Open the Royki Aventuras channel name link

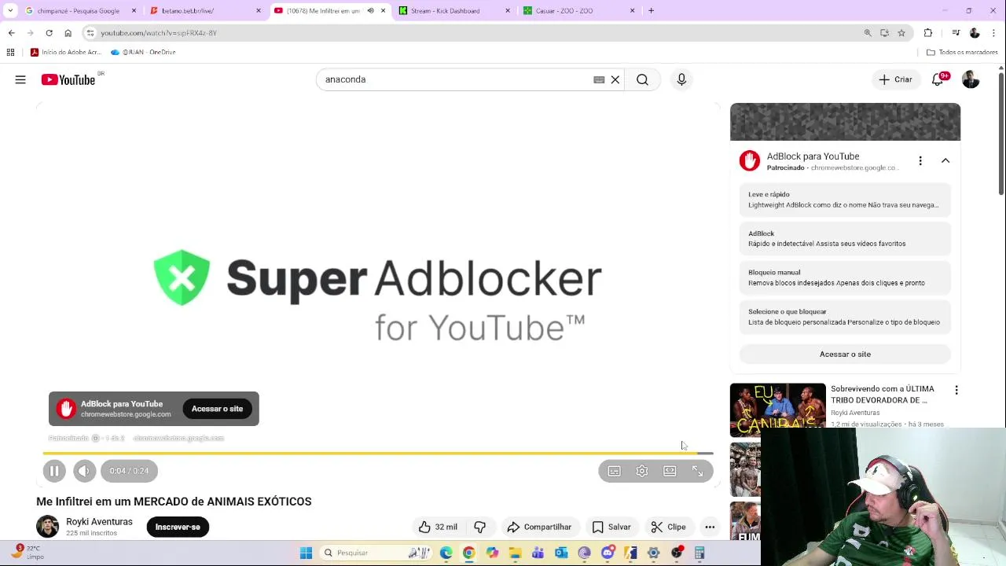point(99,521)
